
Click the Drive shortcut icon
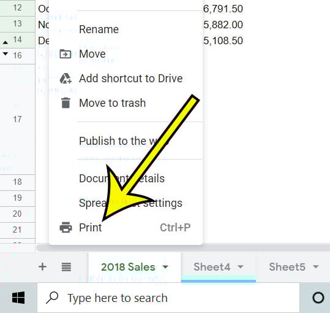[66, 79]
